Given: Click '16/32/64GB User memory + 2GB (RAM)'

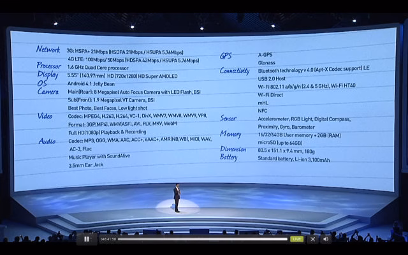Looking at the screenshot, I should point(299,135).
